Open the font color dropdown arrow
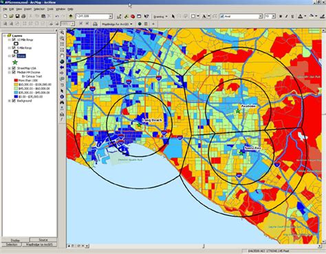The width and height of the screenshot is (326, 254). click(x=305, y=16)
